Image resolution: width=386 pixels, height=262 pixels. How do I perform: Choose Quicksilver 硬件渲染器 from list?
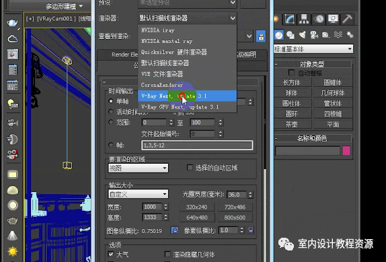tap(187, 52)
